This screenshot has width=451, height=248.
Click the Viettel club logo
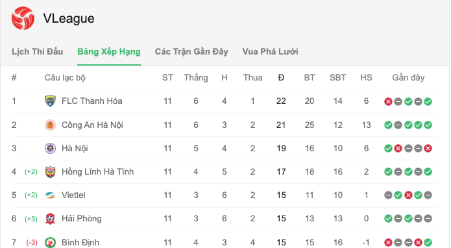[51, 195]
